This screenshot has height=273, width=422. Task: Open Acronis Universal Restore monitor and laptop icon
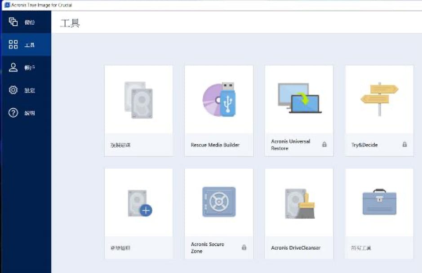(299, 98)
